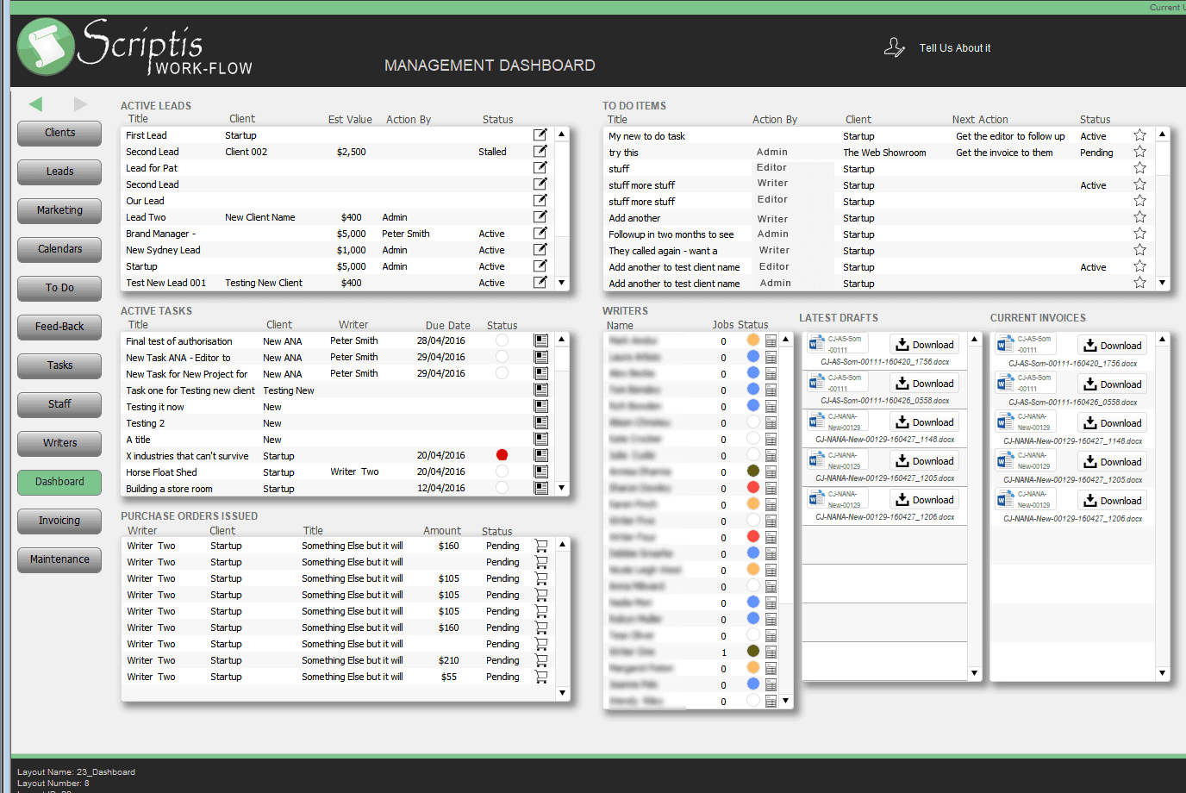The width and height of the screenshot is (1186, 793).
Task: Open the Feed-Back section
Action: click(x=59, y=327)
